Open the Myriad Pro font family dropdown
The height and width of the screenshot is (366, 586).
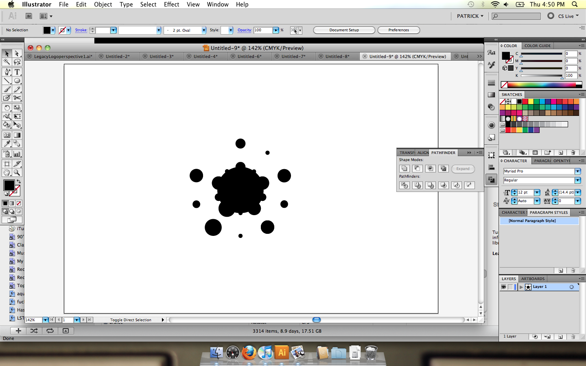577,171
